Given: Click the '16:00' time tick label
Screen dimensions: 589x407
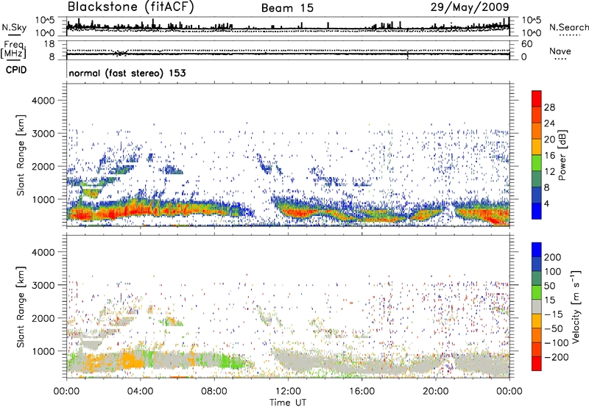Looking at the screenshot, I should (x=361, y=392).
